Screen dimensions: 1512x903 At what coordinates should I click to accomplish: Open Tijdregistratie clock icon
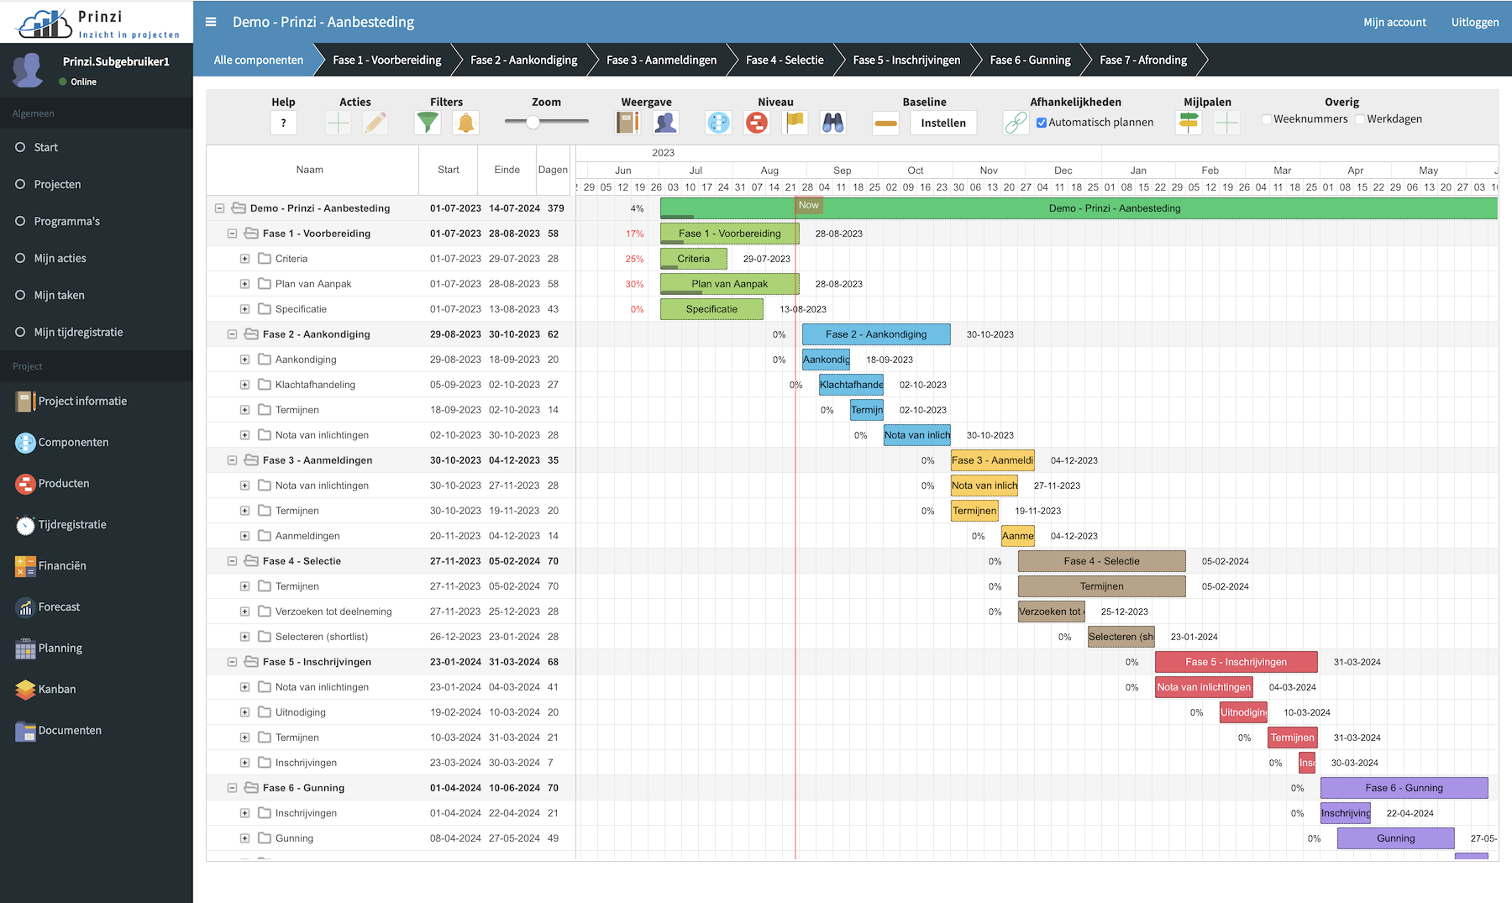coord(25,525)
